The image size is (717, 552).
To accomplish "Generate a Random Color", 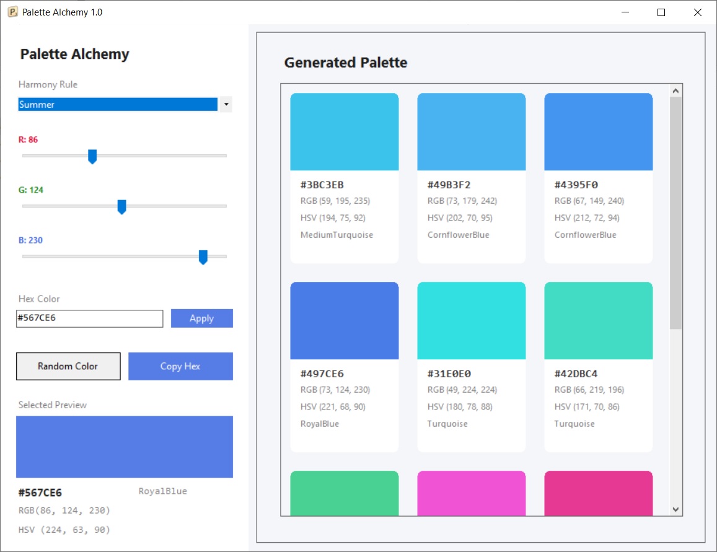I will [68, 366].
